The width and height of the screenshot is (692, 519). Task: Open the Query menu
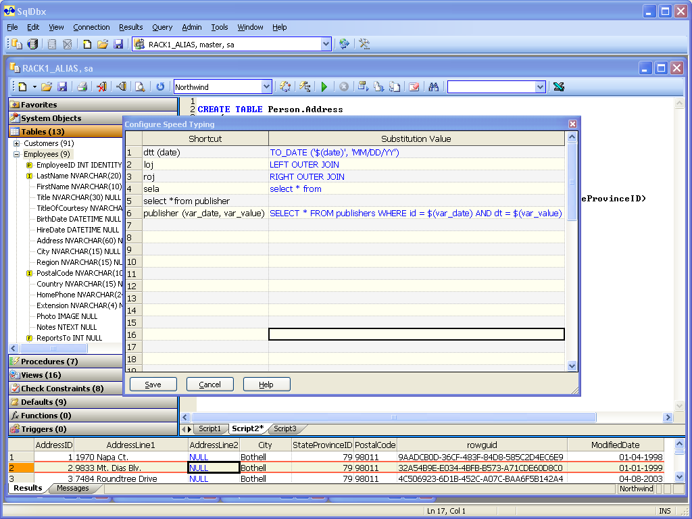pos(162,27)
